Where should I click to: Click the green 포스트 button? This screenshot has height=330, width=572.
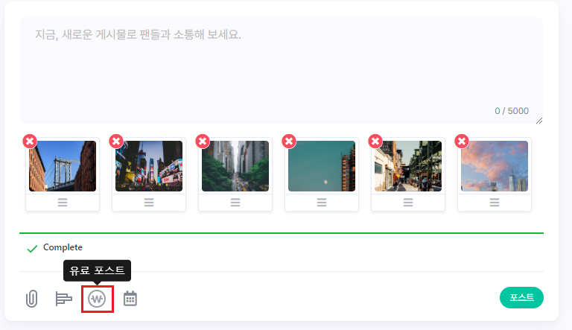pyautogui.click(x=521, y=297)
